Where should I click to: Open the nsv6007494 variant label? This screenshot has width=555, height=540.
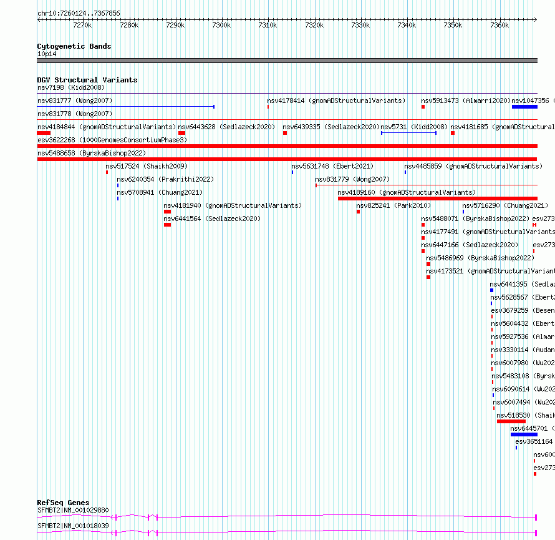[524, 402]
